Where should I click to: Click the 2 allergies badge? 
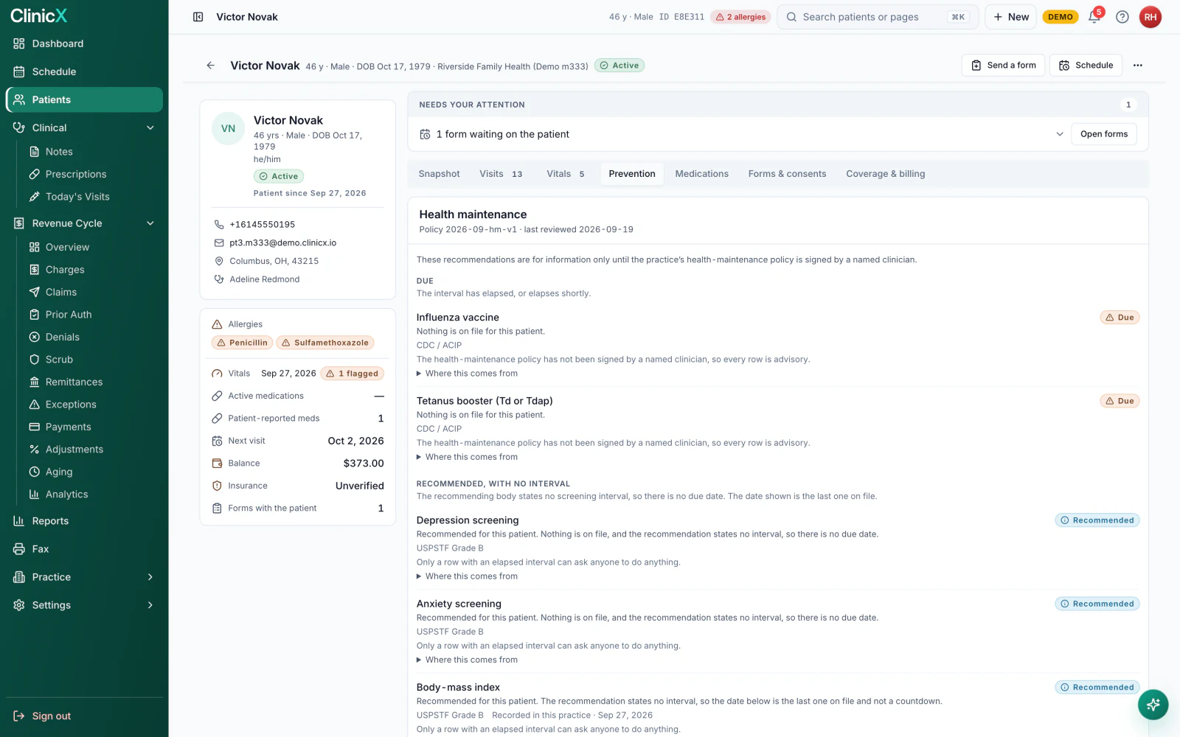740,17
